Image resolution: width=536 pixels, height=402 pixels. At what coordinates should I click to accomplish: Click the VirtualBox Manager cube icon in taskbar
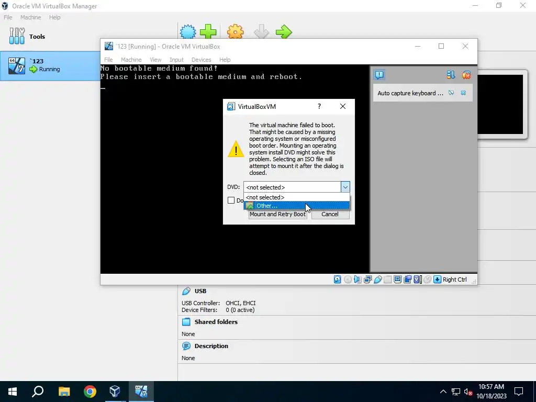115,392
